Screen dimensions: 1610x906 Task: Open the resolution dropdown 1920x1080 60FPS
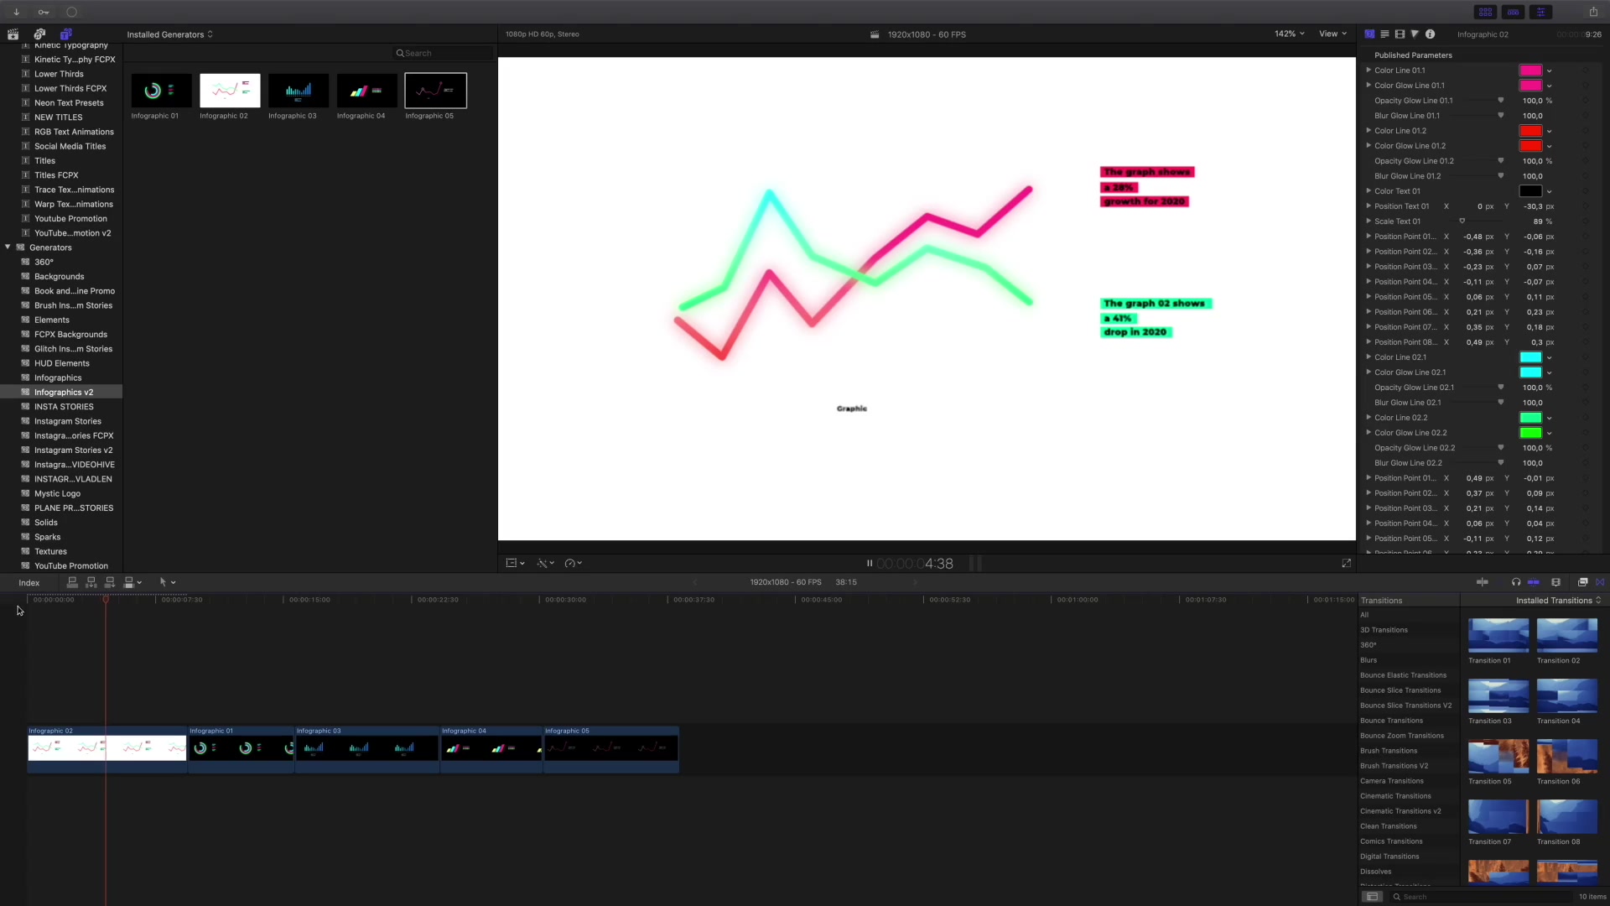point(927,34)
